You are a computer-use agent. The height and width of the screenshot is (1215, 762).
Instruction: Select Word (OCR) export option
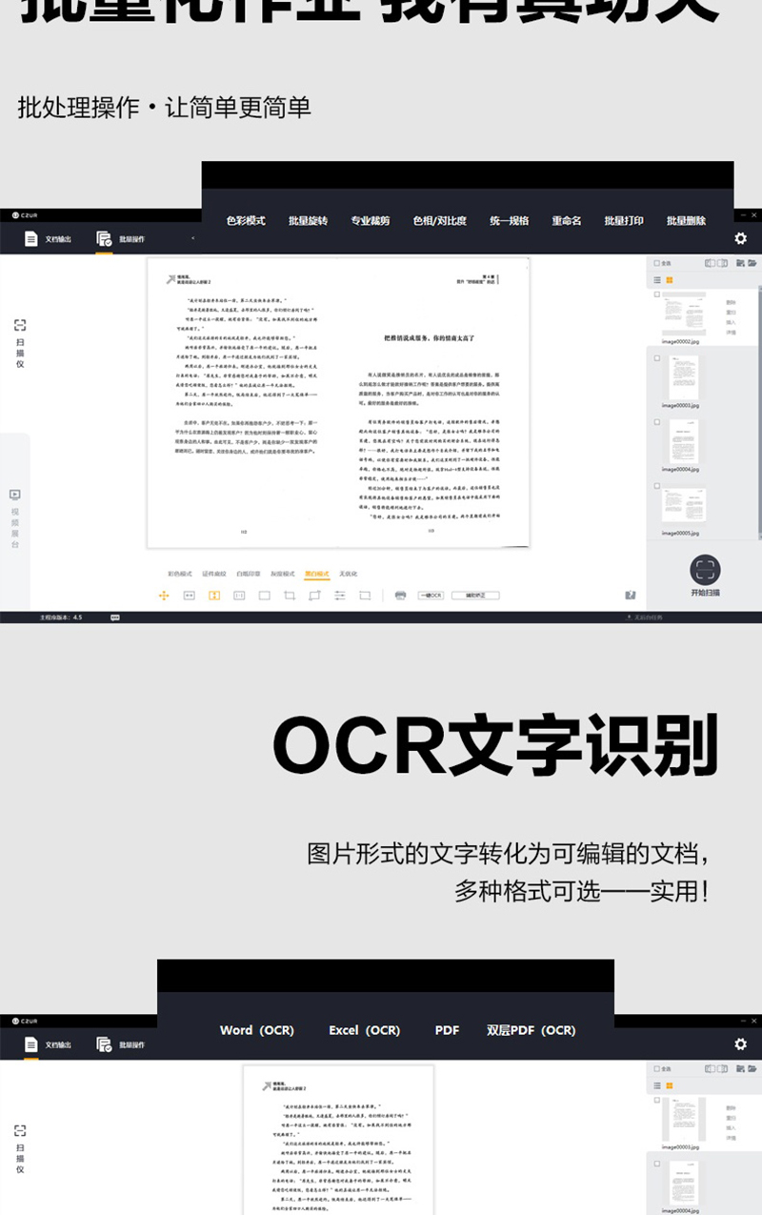point(256,1030)
